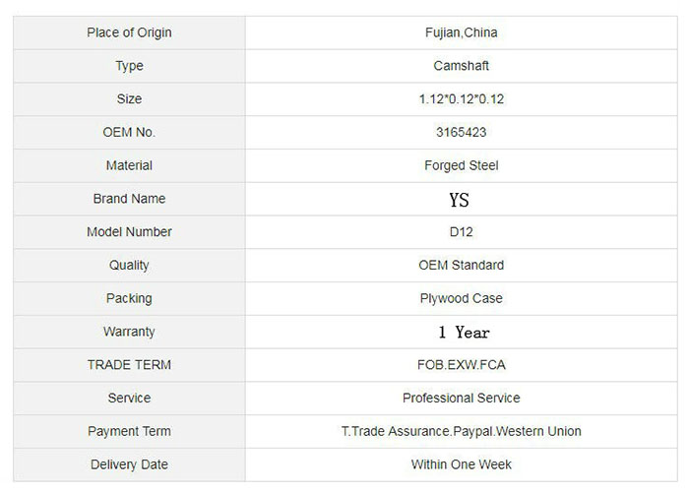Select the 1 Year warranty value
689x492 pixels.
(x=464, y=333)
